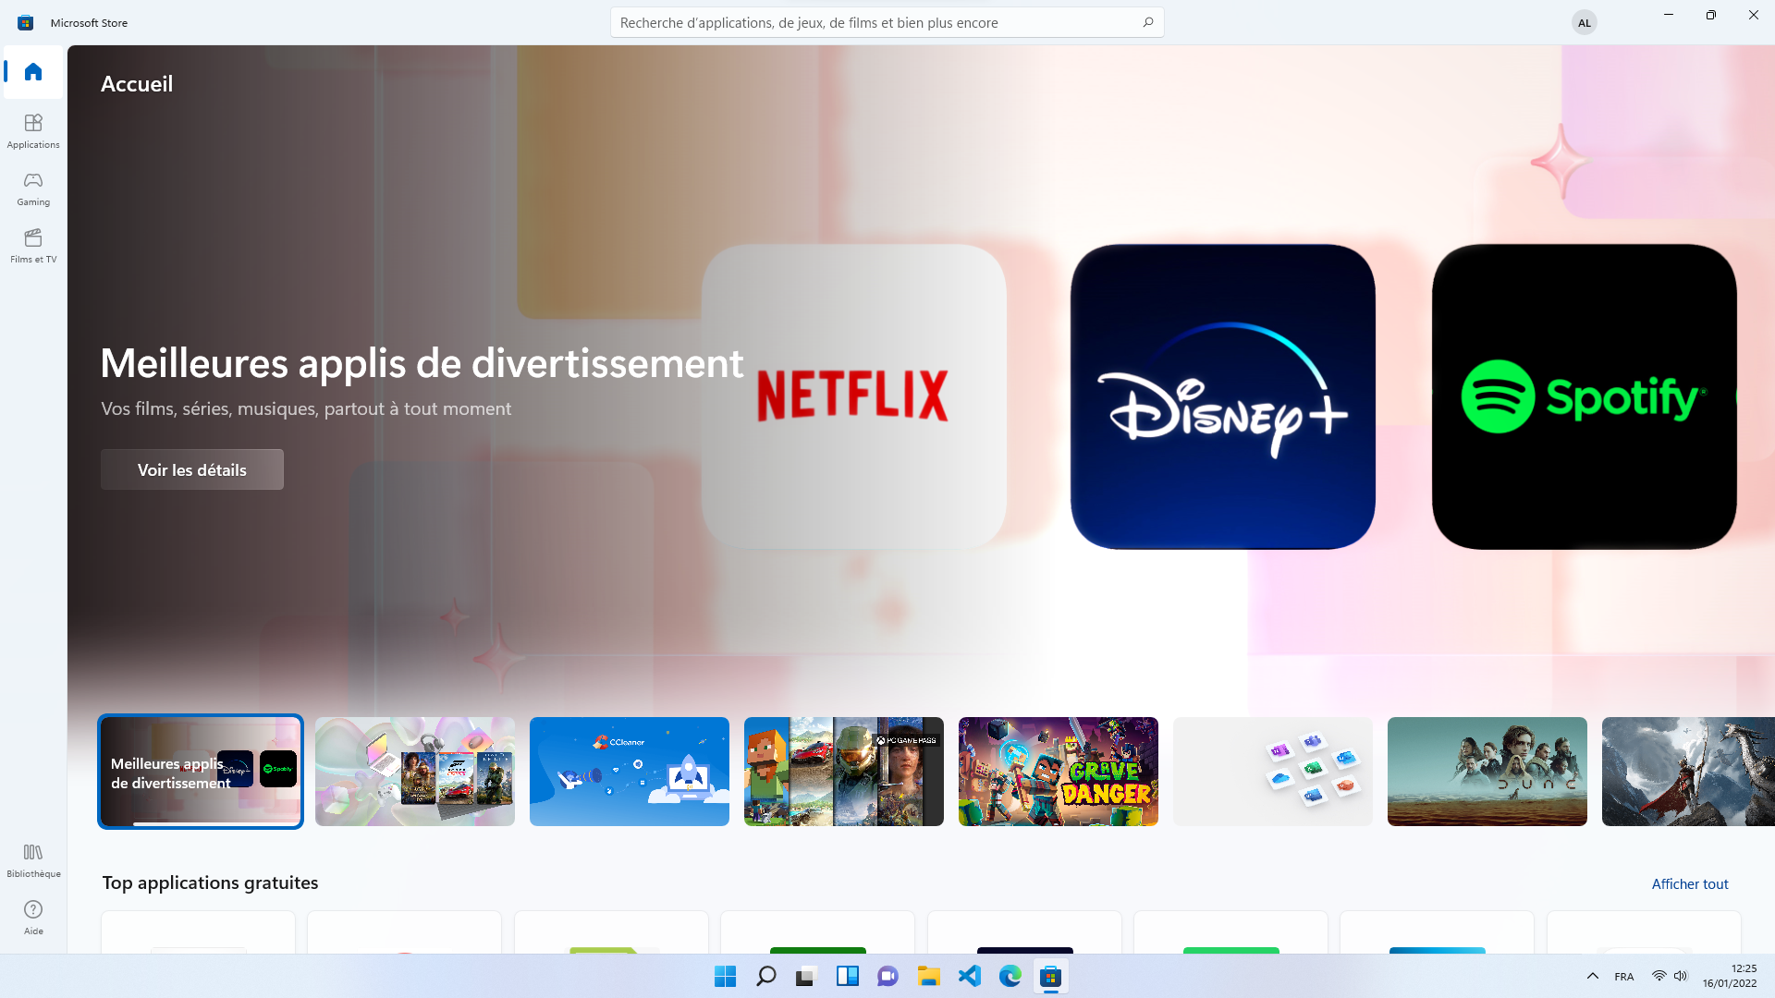Click the Accueil page title
This screenshot has height=998, width=1775.
137,84
